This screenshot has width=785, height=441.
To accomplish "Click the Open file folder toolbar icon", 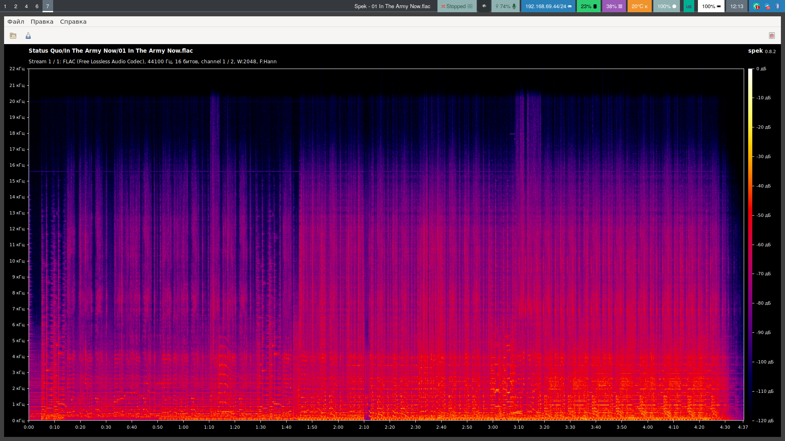I will tap(13, 36).
